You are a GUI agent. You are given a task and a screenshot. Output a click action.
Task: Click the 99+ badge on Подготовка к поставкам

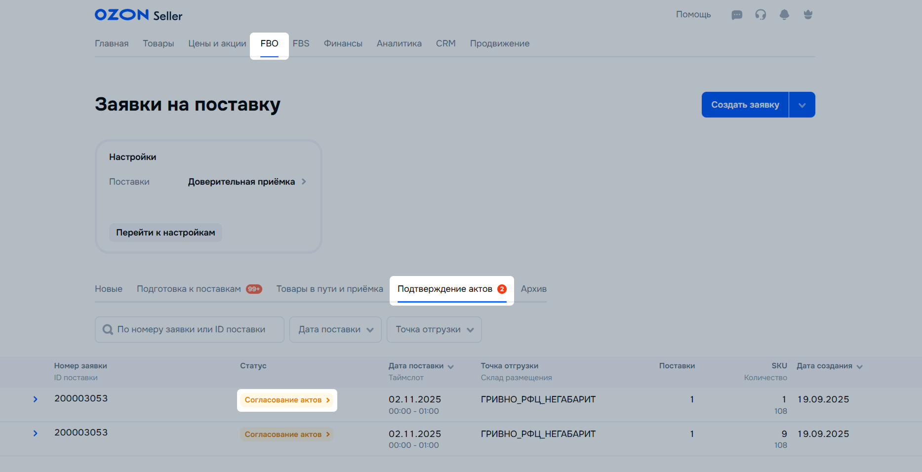pos(254,289)
